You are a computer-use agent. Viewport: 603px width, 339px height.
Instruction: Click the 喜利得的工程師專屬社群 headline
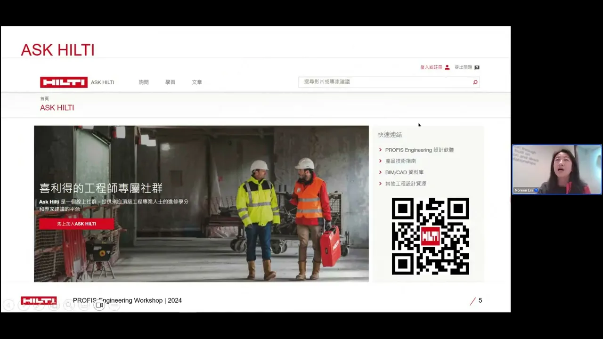tap(101, 188)
